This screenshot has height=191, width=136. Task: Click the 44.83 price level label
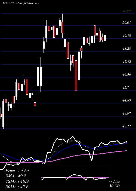coord(127,100)
